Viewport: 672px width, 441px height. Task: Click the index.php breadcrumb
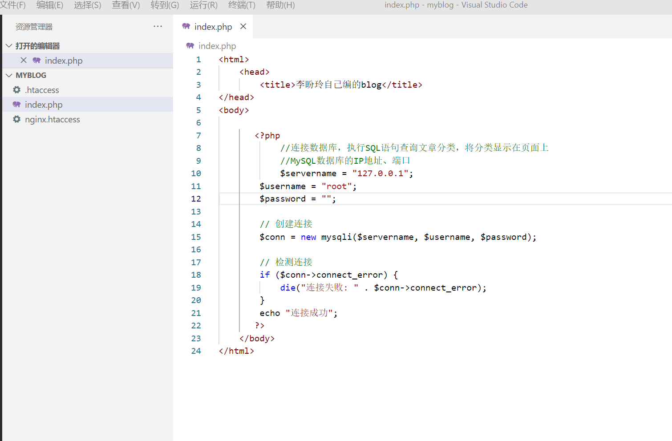point(217,46)
